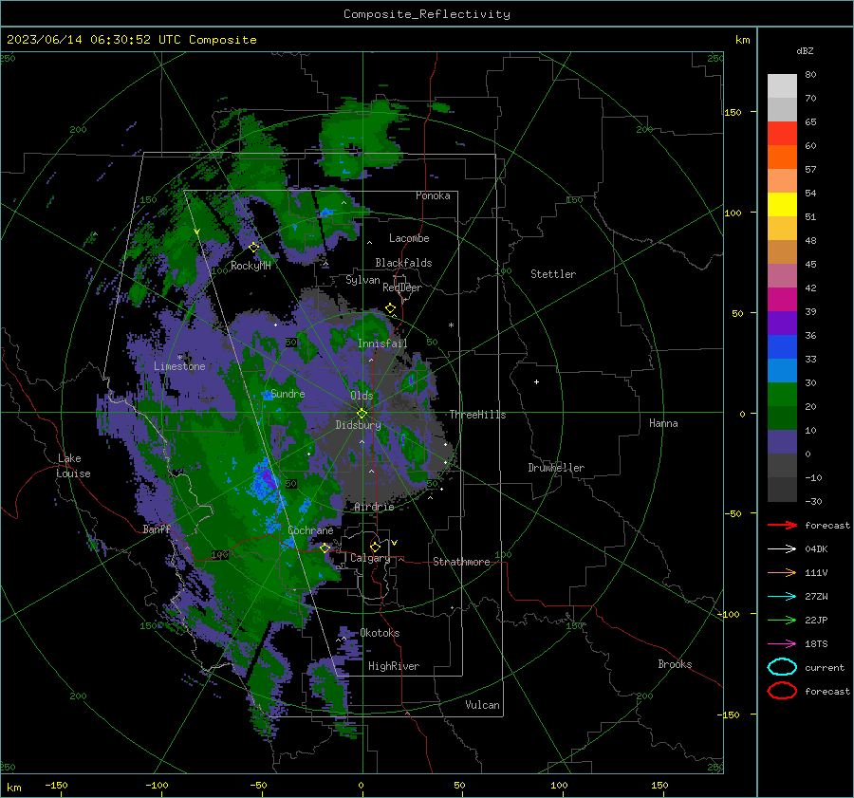Click the RockyMH label

pos(251,266)
